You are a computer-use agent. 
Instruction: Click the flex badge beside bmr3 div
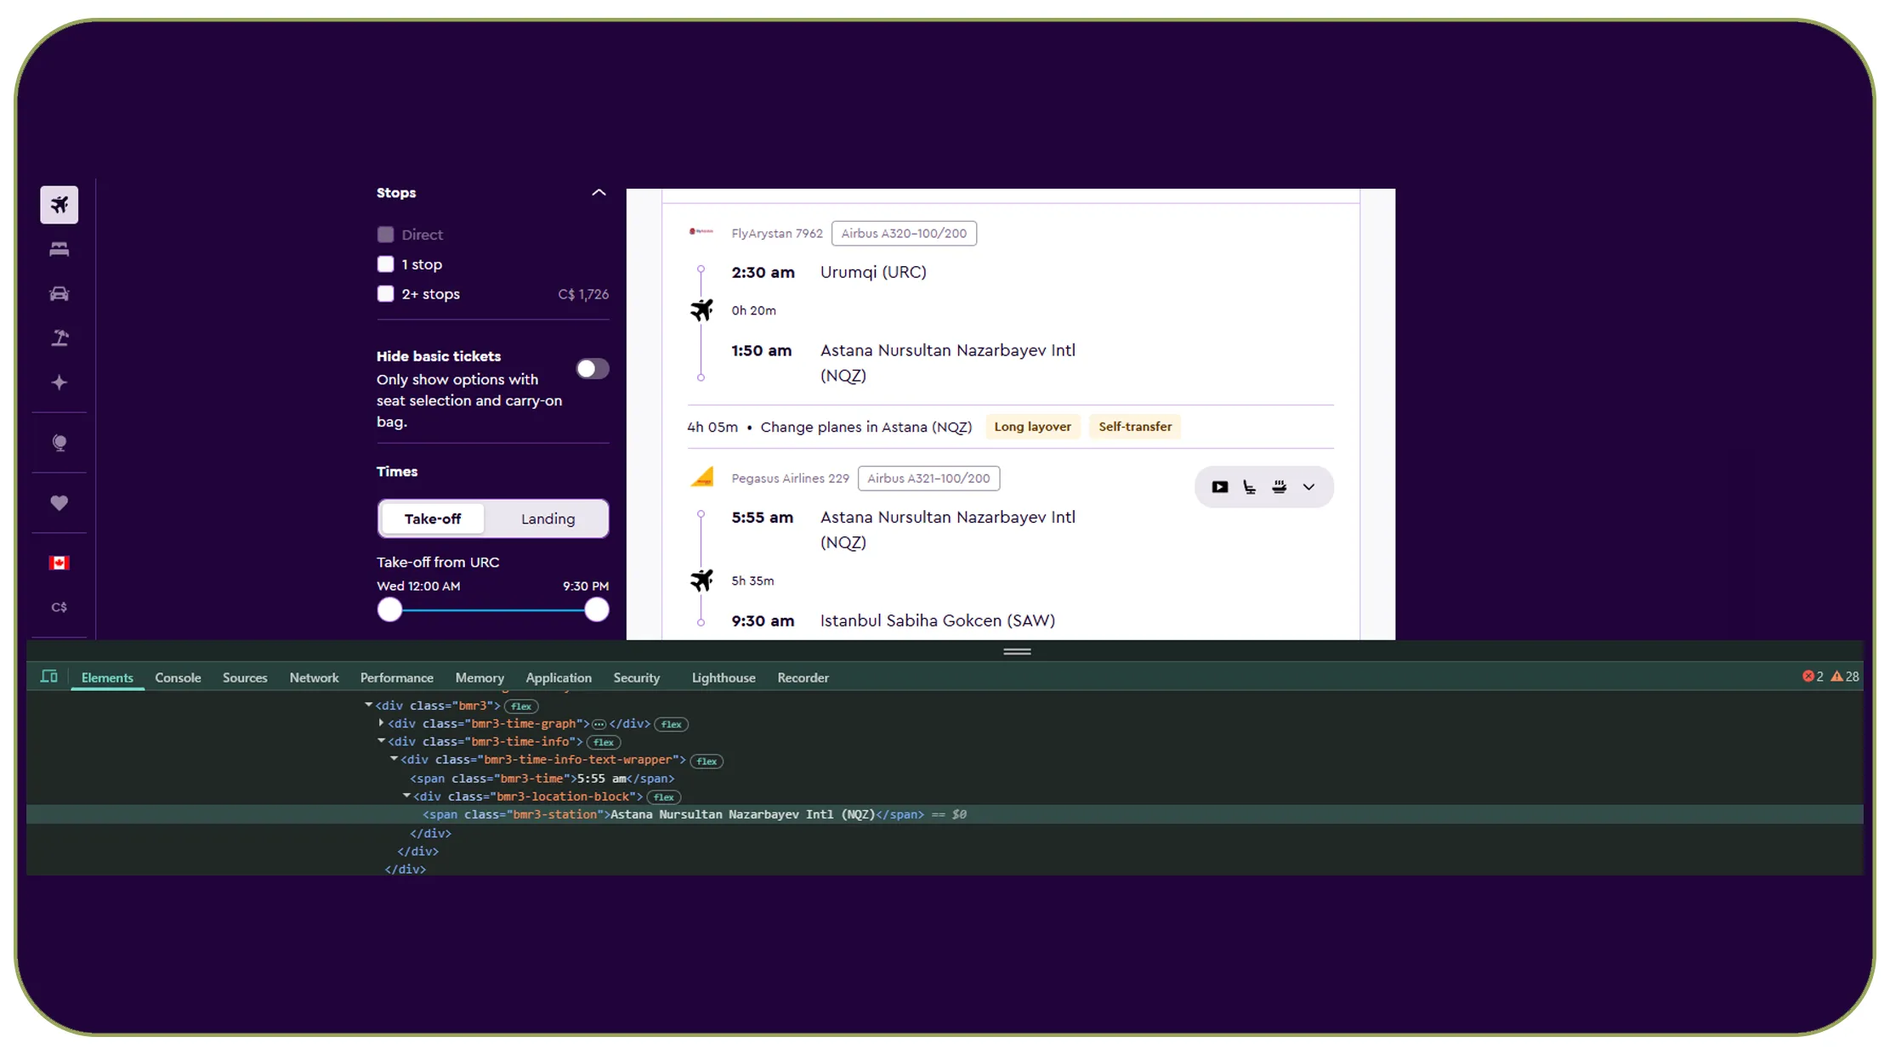521,706
